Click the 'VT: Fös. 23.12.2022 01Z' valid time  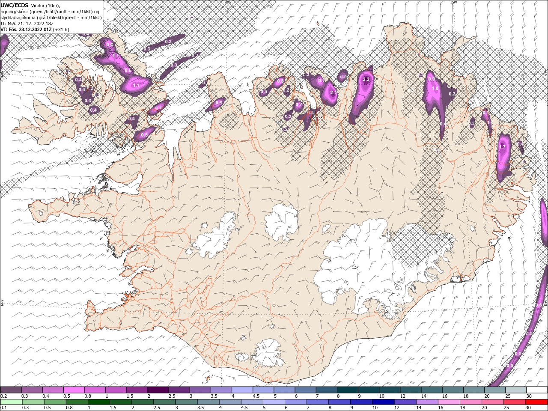[26, 30]
